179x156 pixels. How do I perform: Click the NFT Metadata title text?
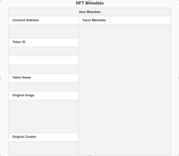tap(90, 3)
